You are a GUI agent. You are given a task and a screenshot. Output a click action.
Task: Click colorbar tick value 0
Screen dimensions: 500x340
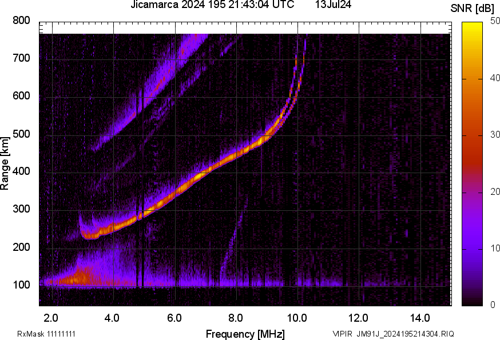pyautogui.click(x=493, y=305)
